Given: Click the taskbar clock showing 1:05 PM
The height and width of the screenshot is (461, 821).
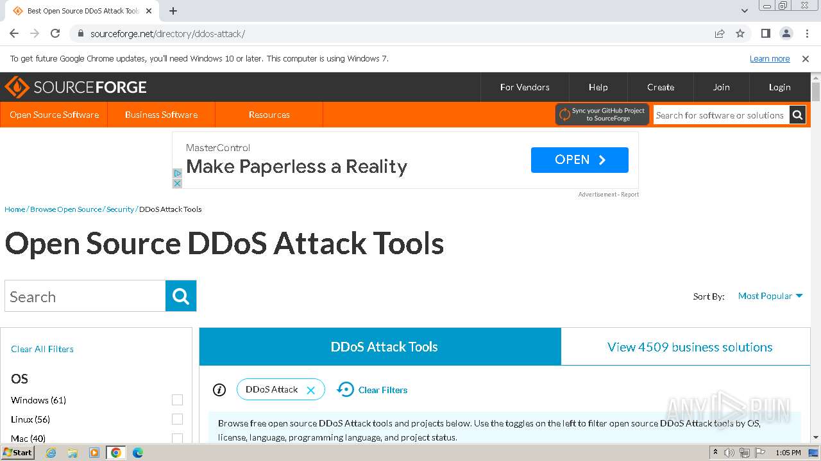Looking at the screenshot, I should (x=788, y=453).
